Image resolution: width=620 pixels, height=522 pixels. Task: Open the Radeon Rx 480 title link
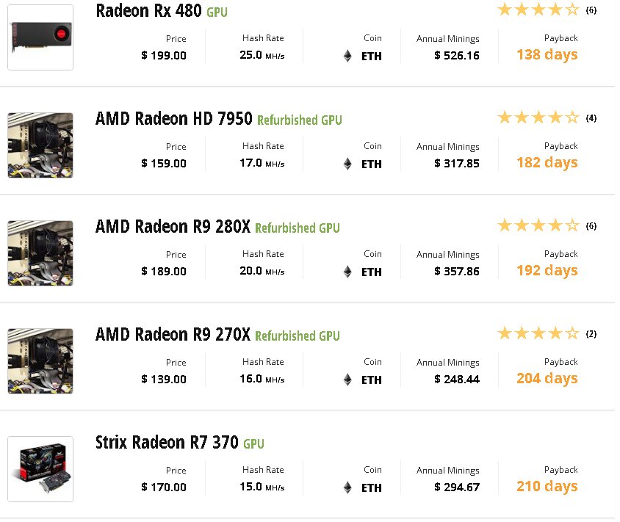(149, 11)
